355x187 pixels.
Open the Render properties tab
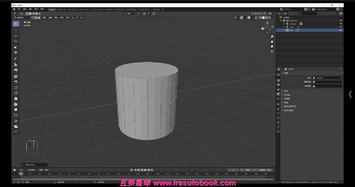click(278, 80)
